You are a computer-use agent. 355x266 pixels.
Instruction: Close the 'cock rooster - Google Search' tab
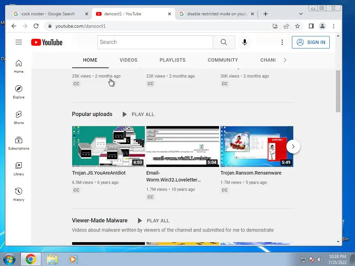pyautogui.click(x=86, y=14)
